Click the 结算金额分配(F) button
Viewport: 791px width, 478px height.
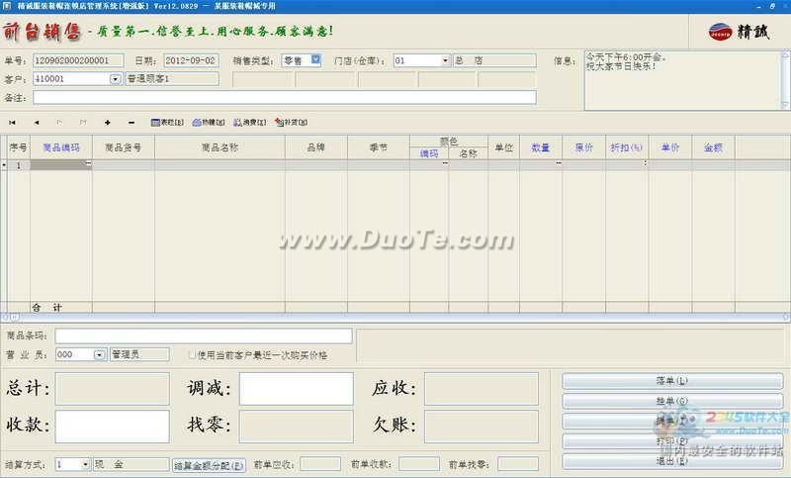click(x=209, y=465)
